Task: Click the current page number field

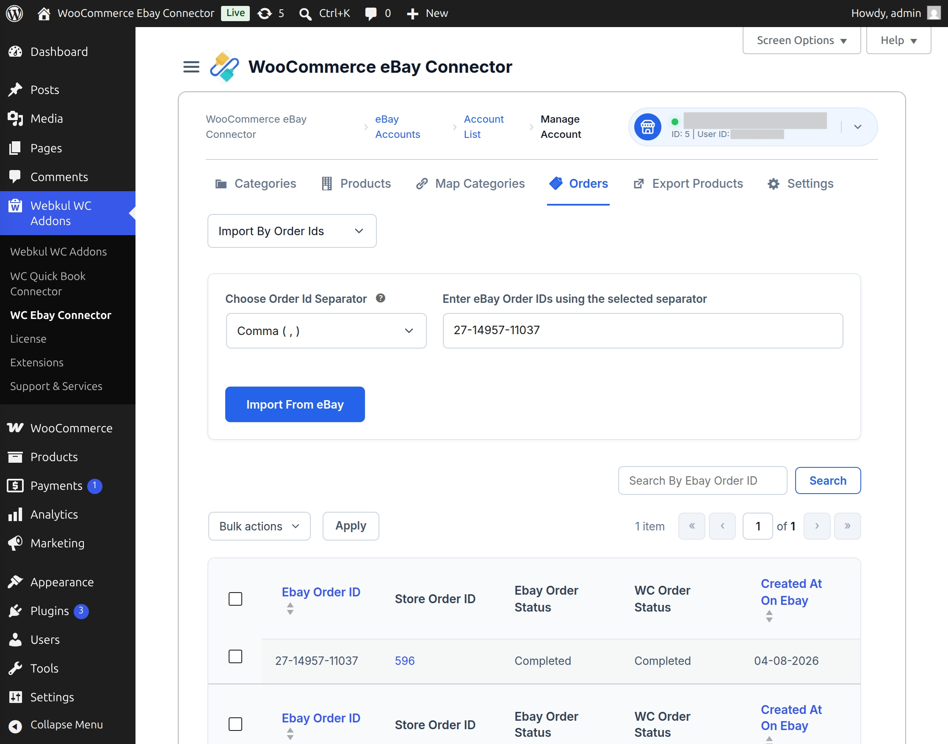Action: 758,526
